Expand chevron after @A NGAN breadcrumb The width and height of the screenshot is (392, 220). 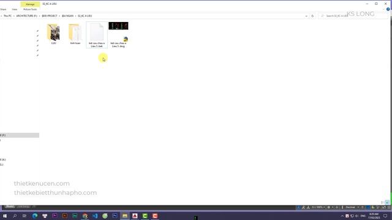click(75, 16)
